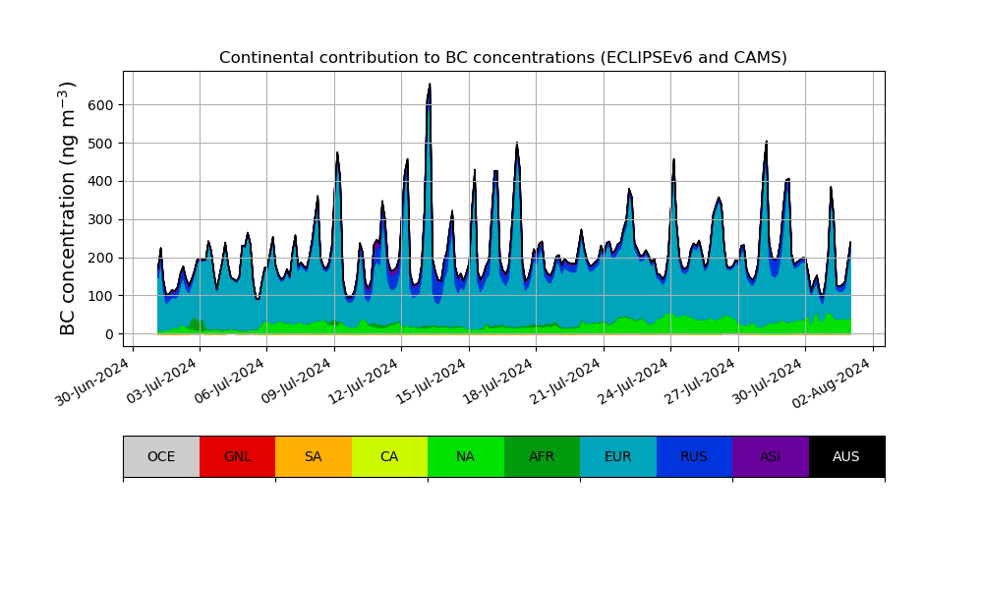Click the teal EUR legend swatch
Image resolution: width=983 pixels, height=590 pixels.
click(x=617, y=456)
